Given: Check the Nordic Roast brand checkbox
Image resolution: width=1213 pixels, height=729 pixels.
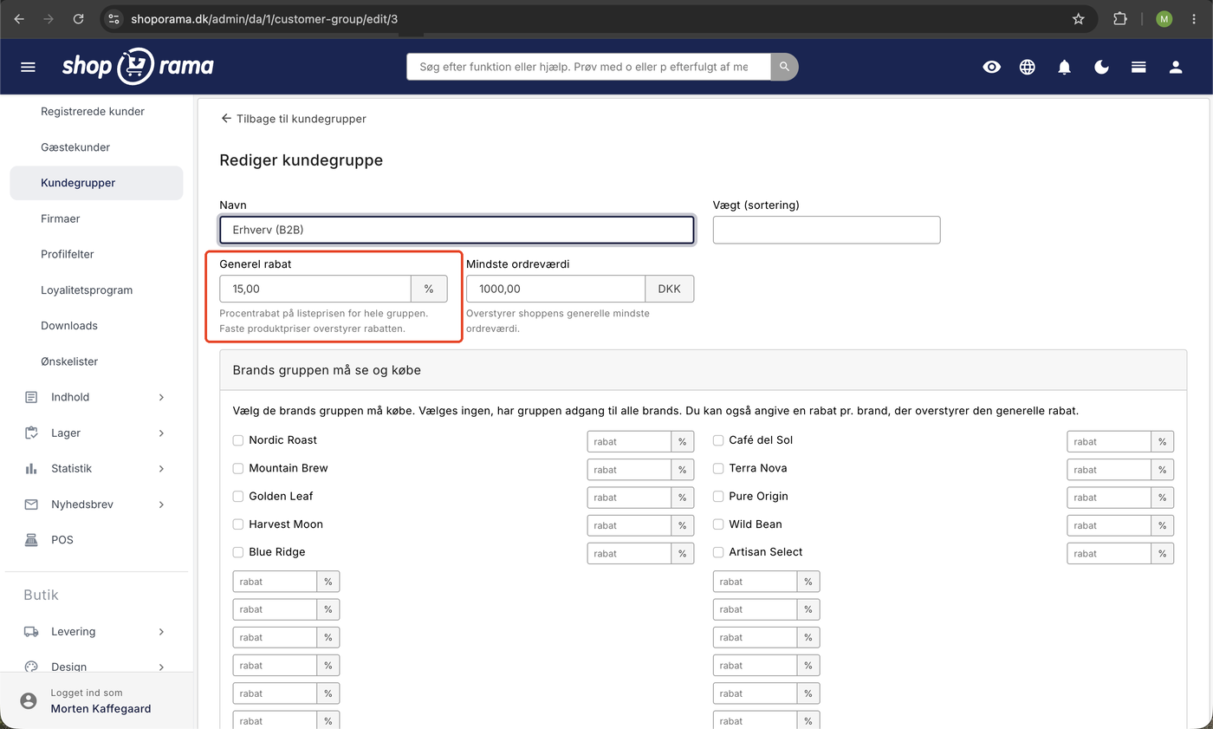Looking at the screenshot, I should [238, 440].
